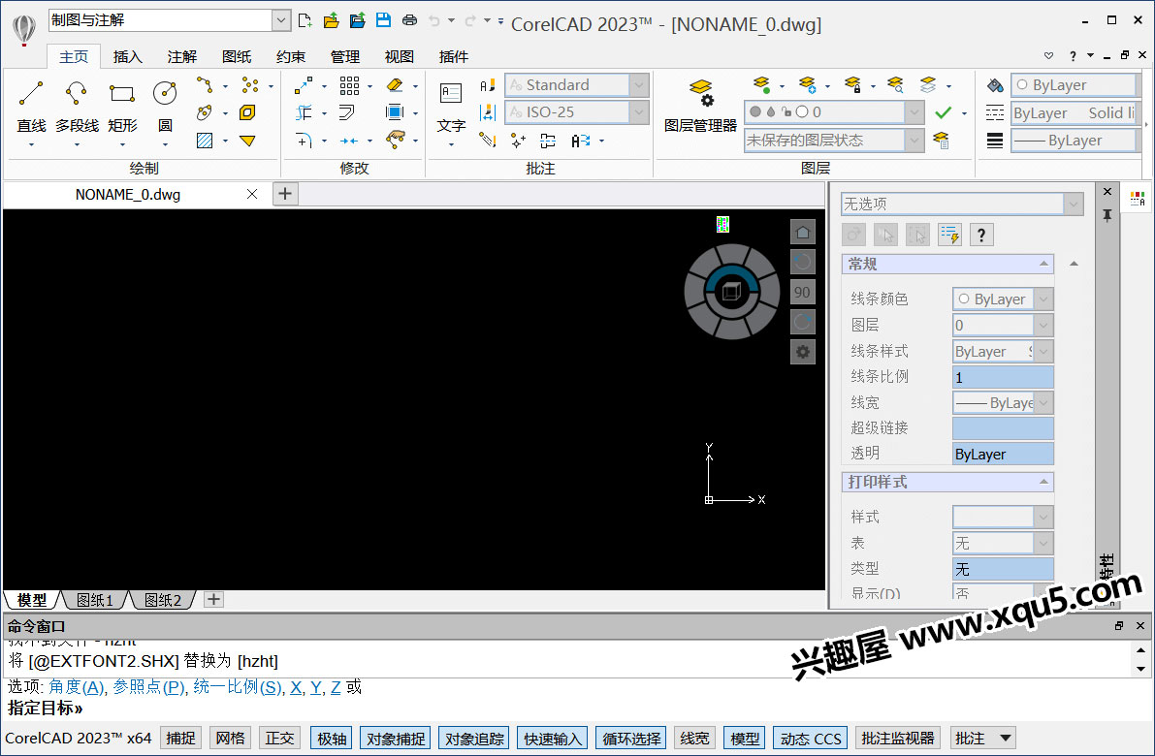Select the Circle (圆) tool
The image size is (1155, 756).
point(165,106)
